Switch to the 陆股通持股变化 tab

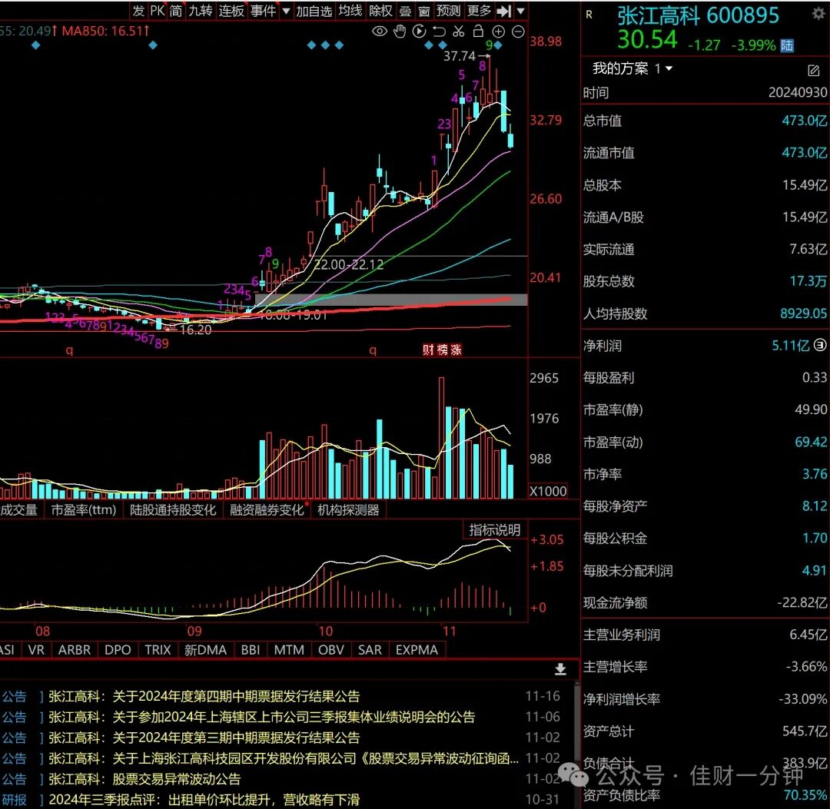point(173,509)
